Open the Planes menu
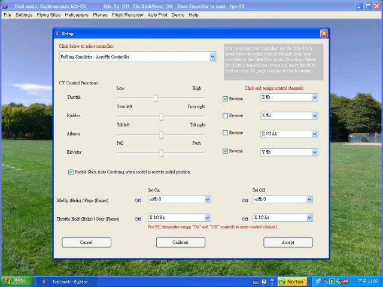 pyautogui.click(x=100, y=15)
